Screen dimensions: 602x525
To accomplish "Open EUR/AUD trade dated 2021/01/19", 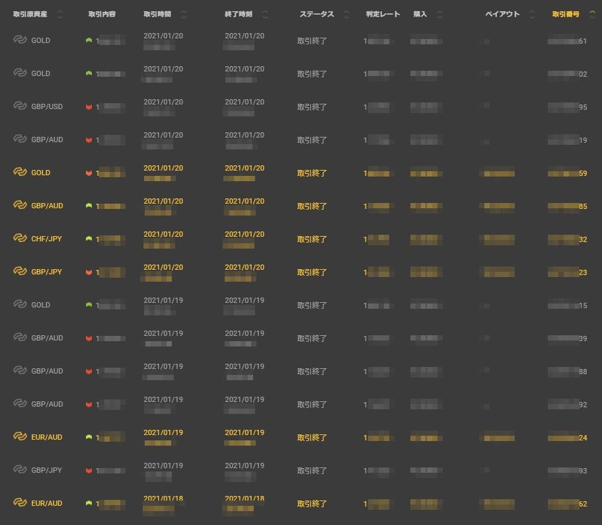I will (x=46, y=437).
